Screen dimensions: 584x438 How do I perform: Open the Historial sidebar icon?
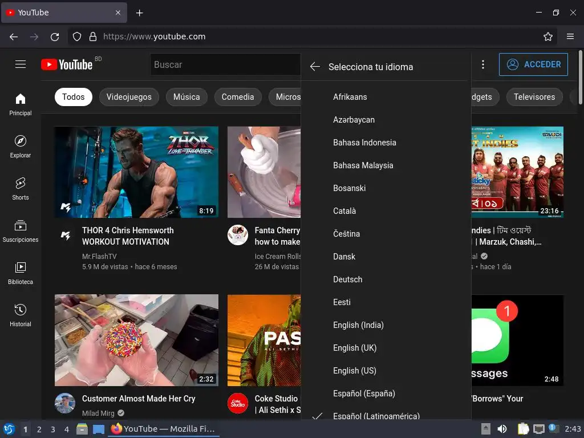[21, 310]
